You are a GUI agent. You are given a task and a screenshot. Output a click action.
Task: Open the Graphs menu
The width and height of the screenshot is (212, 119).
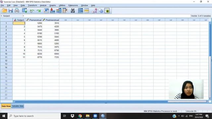click(53, 5)
